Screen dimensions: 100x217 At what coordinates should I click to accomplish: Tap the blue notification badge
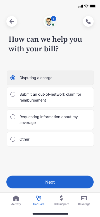54,19
